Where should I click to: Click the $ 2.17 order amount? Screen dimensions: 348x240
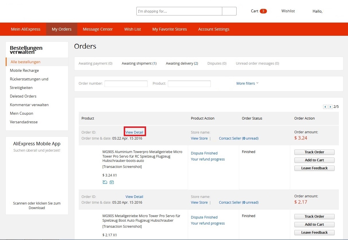301,202
